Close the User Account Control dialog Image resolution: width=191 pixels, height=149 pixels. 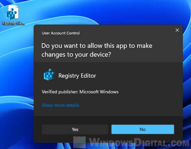pyautogui.click(x=177, y=30)
